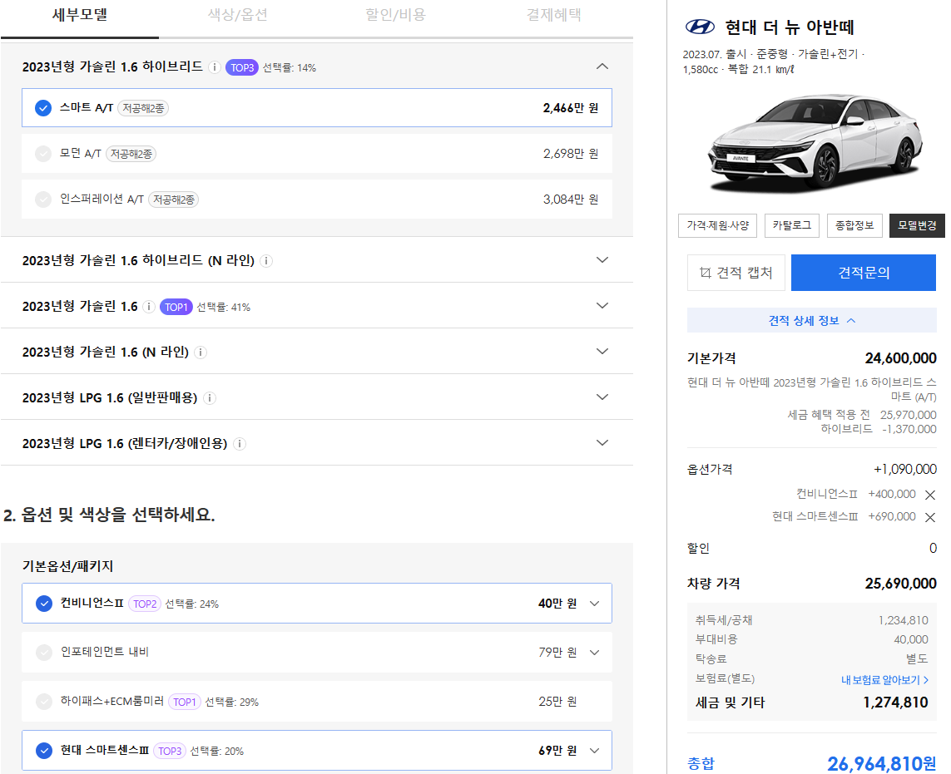Expand LPG 1.6 (렌터카/장애인용) section
Screen dimensions: 951x774
click(x=602, y=443)
